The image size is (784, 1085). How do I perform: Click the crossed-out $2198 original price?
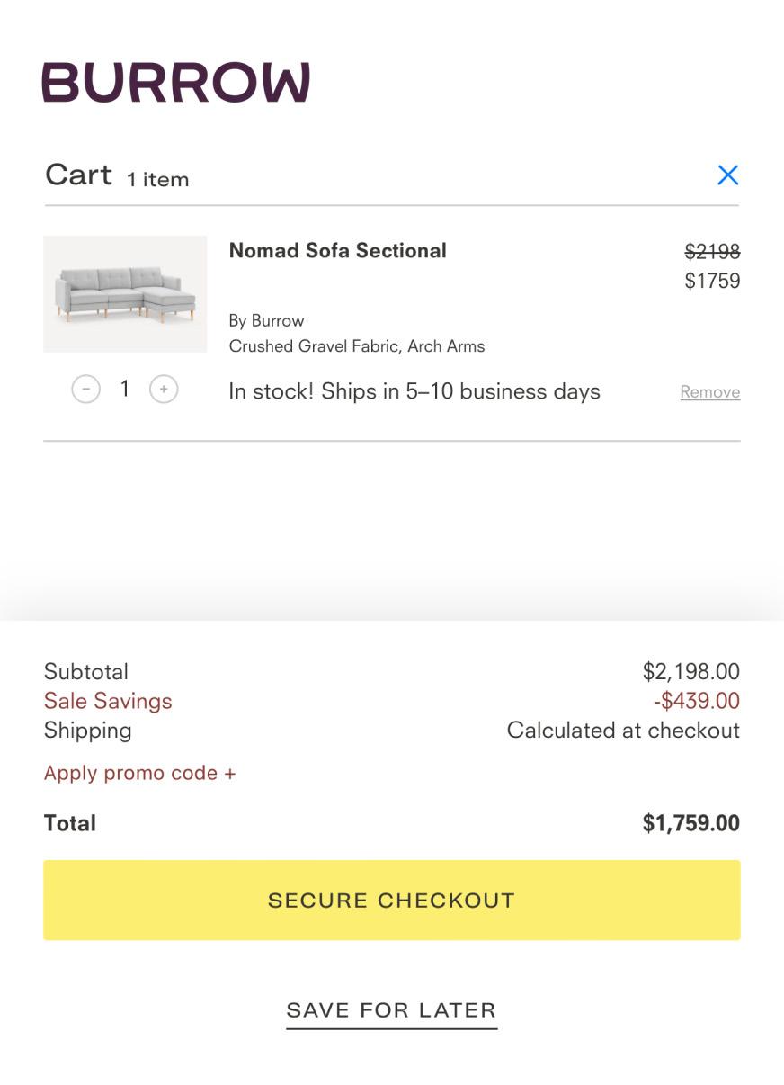click(712, 252)
